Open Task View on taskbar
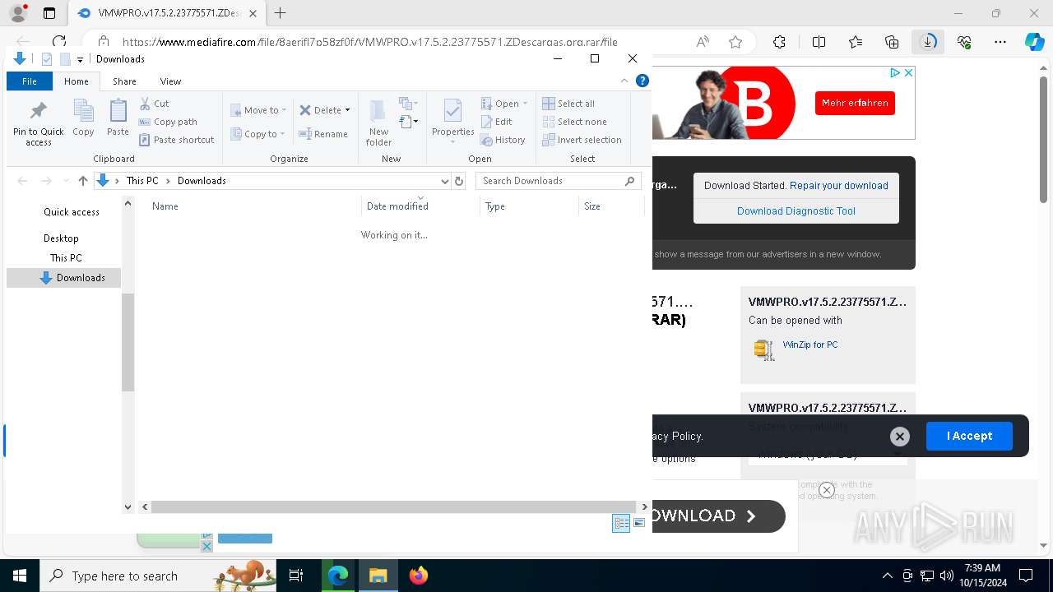The image size is (1053, 592). (x=296, y=576)
